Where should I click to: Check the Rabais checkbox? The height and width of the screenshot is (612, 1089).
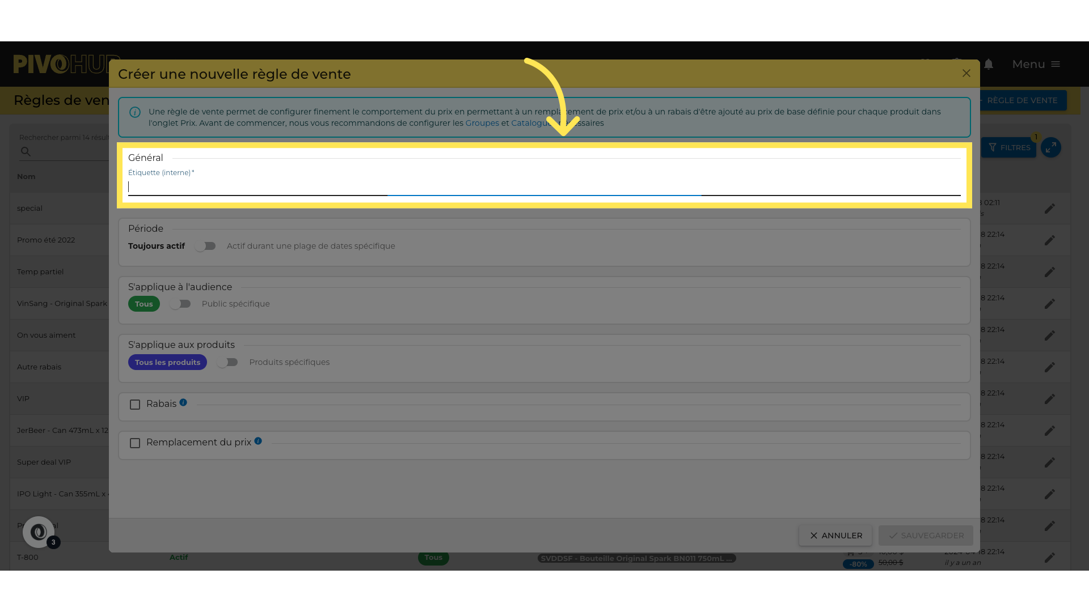(135, 405)
